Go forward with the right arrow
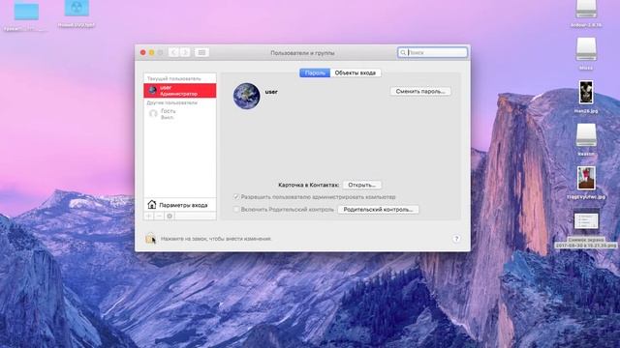This screenshot has height=348, width=620. (185, 52)
